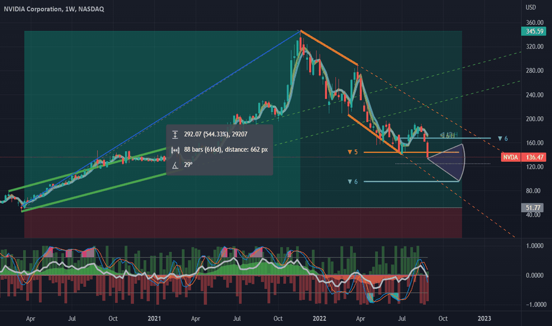Click the NVIDIA Corporation, 1W, NASDAQ title
Viewport: 552px width, 326px height.
click(x=54, y=9)
